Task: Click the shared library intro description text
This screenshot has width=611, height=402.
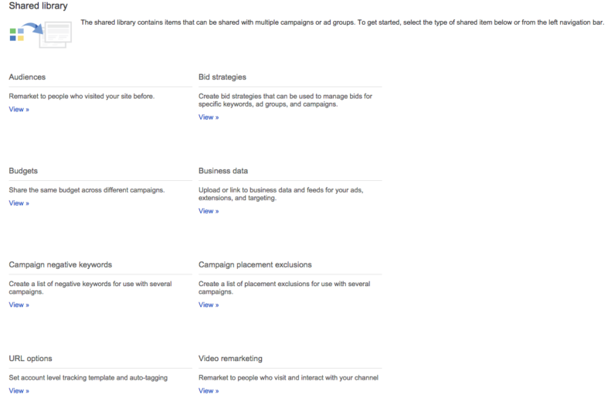Action: coord(342,22)
